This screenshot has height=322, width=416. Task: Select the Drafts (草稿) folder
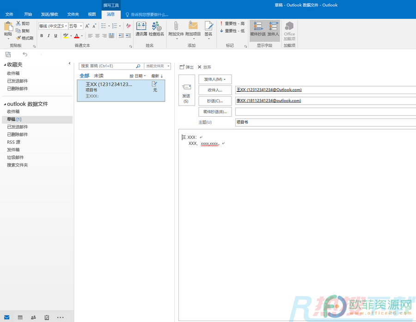[37, 119]
